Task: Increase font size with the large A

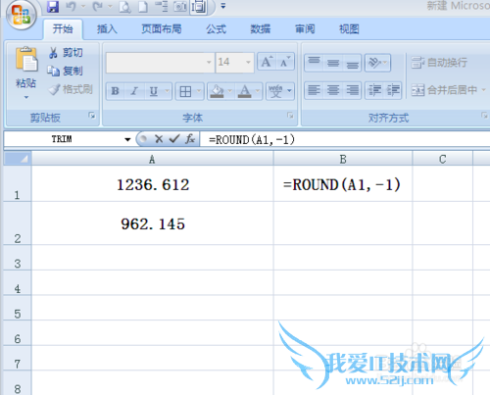Action: pyautogui.click(x=267, y=62)
